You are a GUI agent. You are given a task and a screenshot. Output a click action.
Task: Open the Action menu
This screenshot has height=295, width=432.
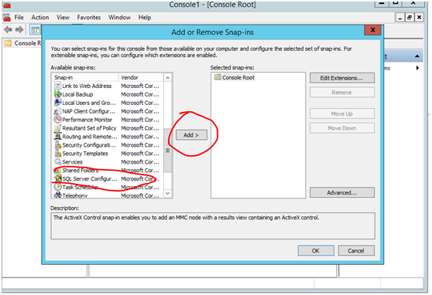(40, 17)
